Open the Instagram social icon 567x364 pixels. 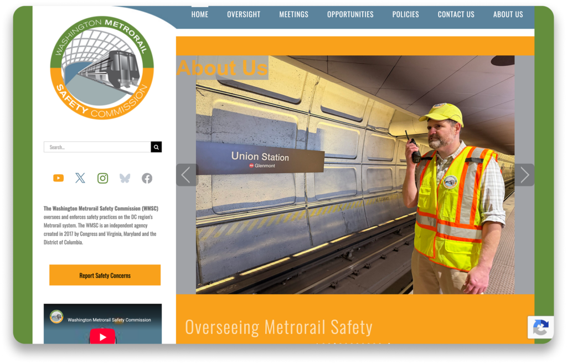click(x=102, y=178)
